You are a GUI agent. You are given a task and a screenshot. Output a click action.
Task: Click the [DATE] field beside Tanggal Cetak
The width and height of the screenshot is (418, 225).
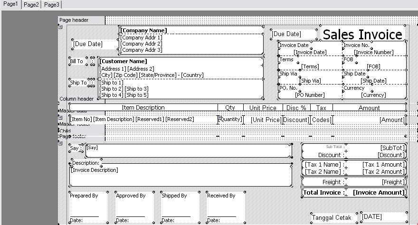[x=383, y=217]
